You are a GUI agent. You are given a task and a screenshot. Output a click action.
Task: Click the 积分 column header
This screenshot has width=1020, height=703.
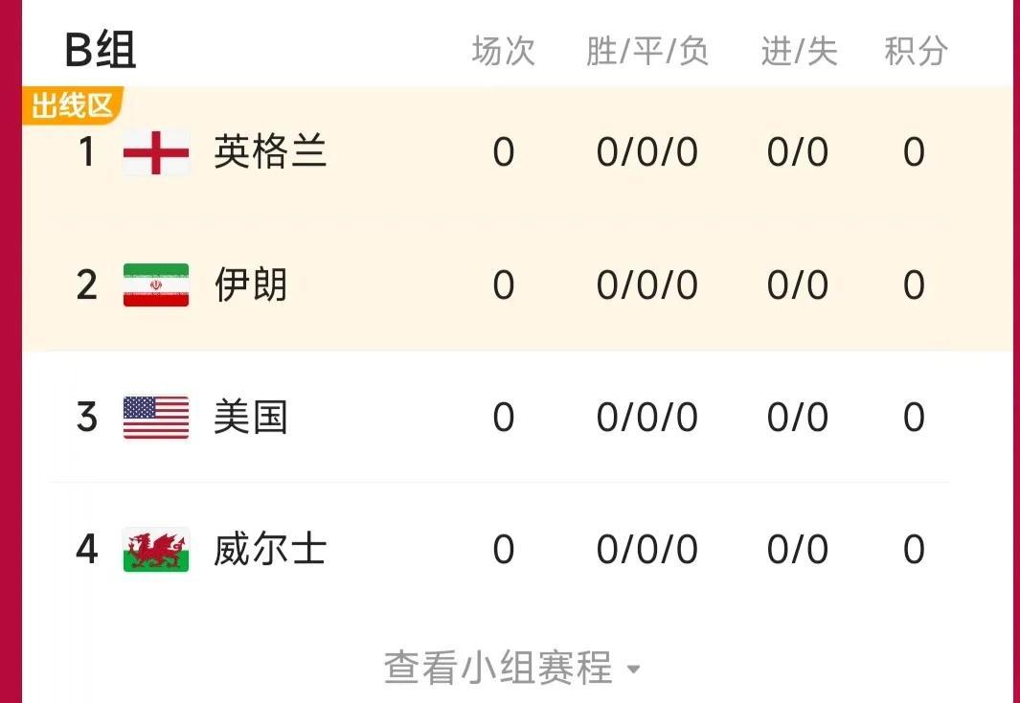[x=916, y=51]
